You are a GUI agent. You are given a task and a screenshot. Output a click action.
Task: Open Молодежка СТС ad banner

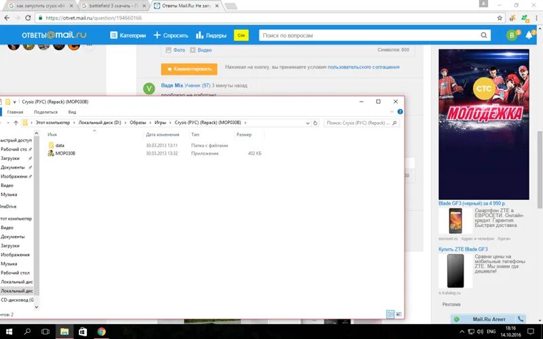tap(483, 124)
